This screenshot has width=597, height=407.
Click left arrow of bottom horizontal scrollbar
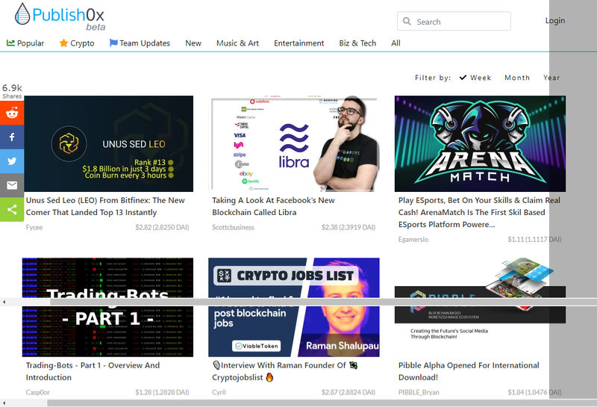click(4, 403)
